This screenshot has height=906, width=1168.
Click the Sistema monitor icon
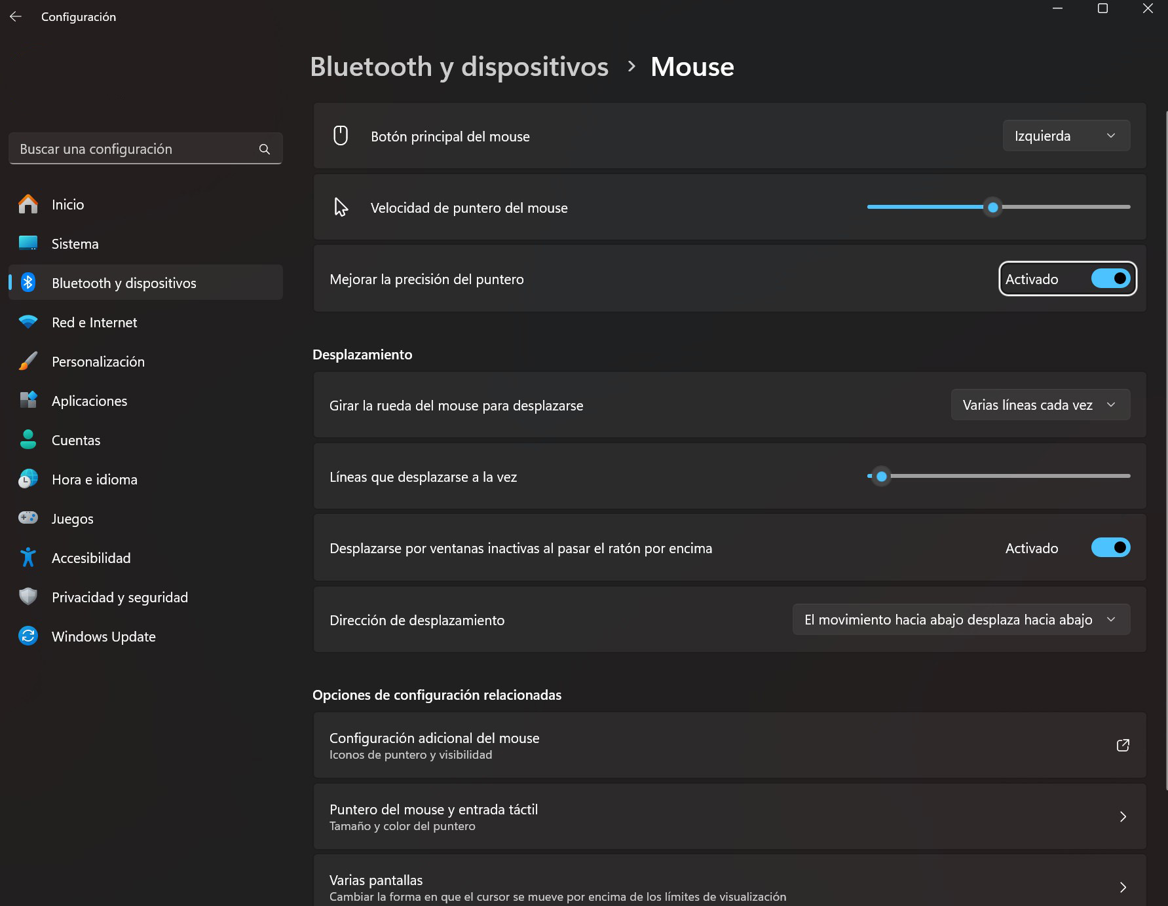[x=28, y=244]
